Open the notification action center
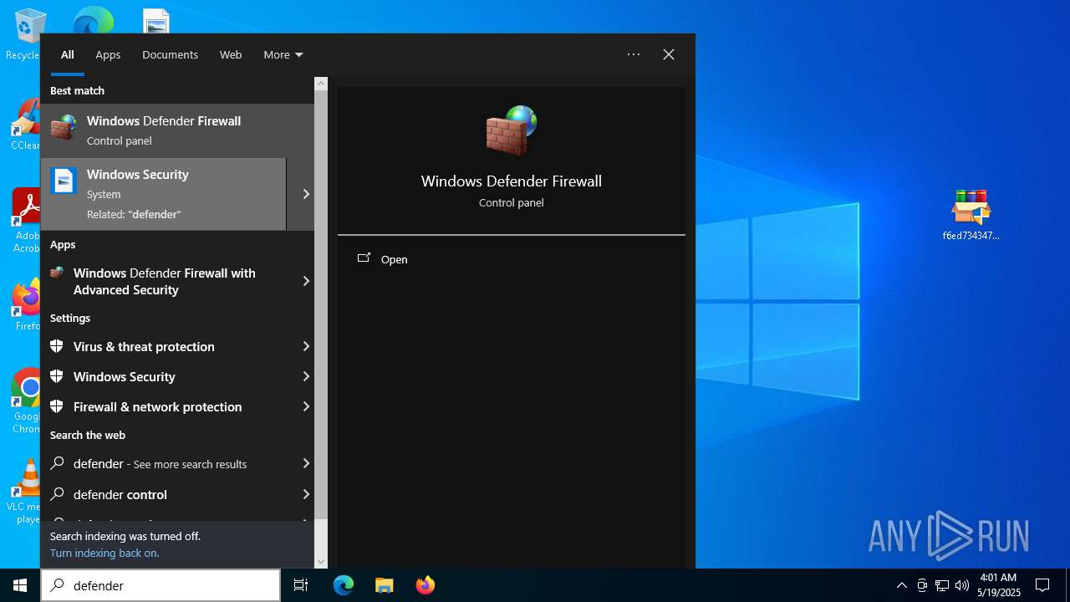This screenshot has height=602, width=1070. [1042, 585]
